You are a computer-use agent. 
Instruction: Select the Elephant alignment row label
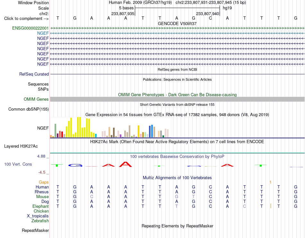(x=40, y=206)
